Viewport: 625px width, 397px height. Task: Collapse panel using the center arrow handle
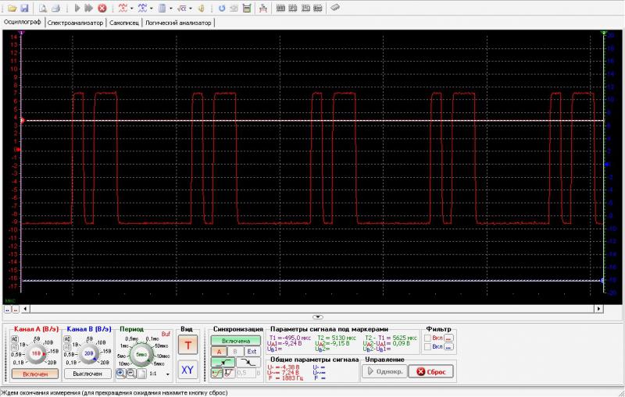pos(317,317)
